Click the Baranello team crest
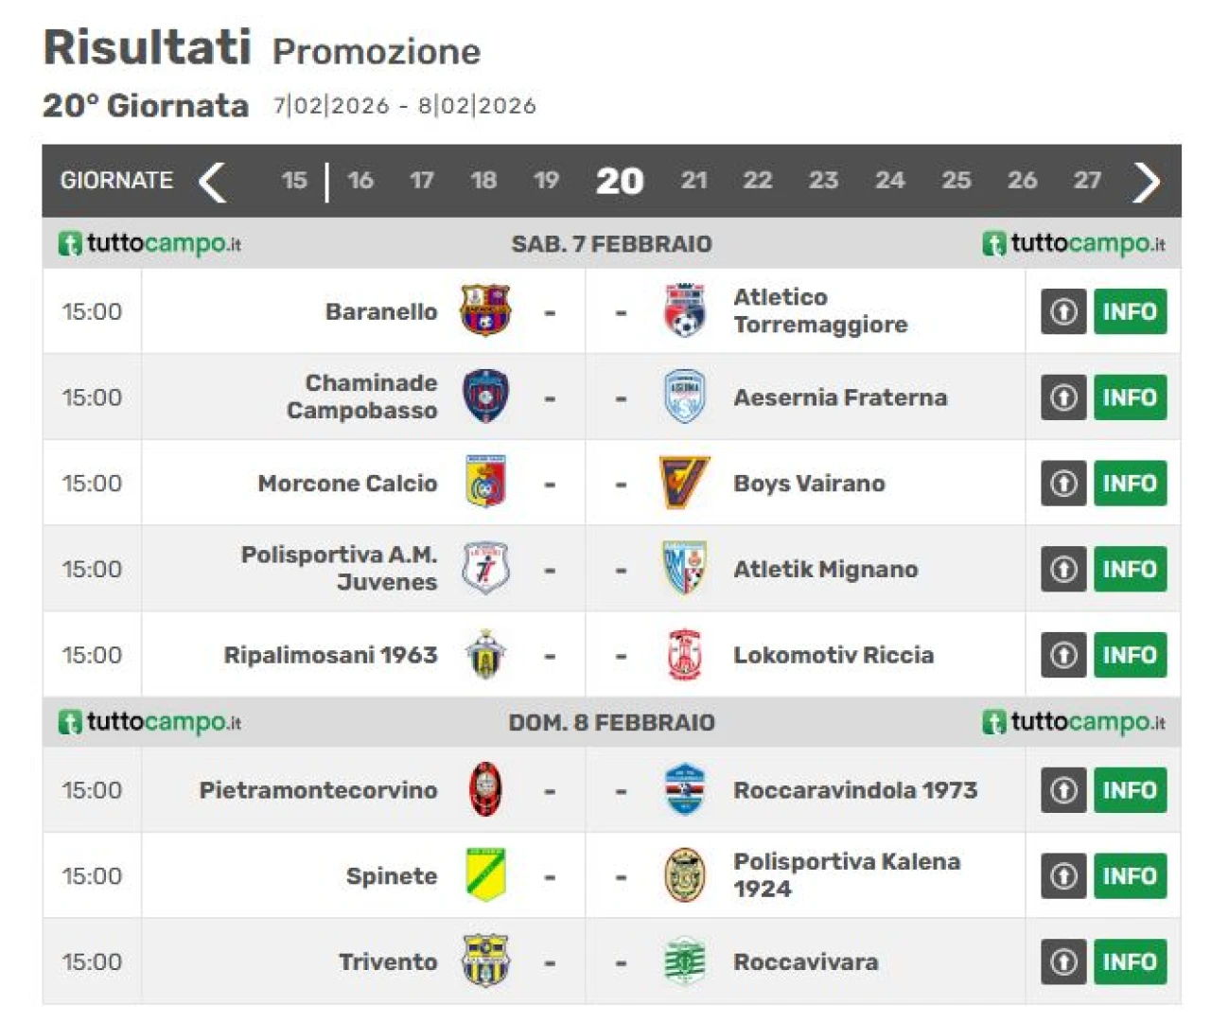 [x=485, y=310]
